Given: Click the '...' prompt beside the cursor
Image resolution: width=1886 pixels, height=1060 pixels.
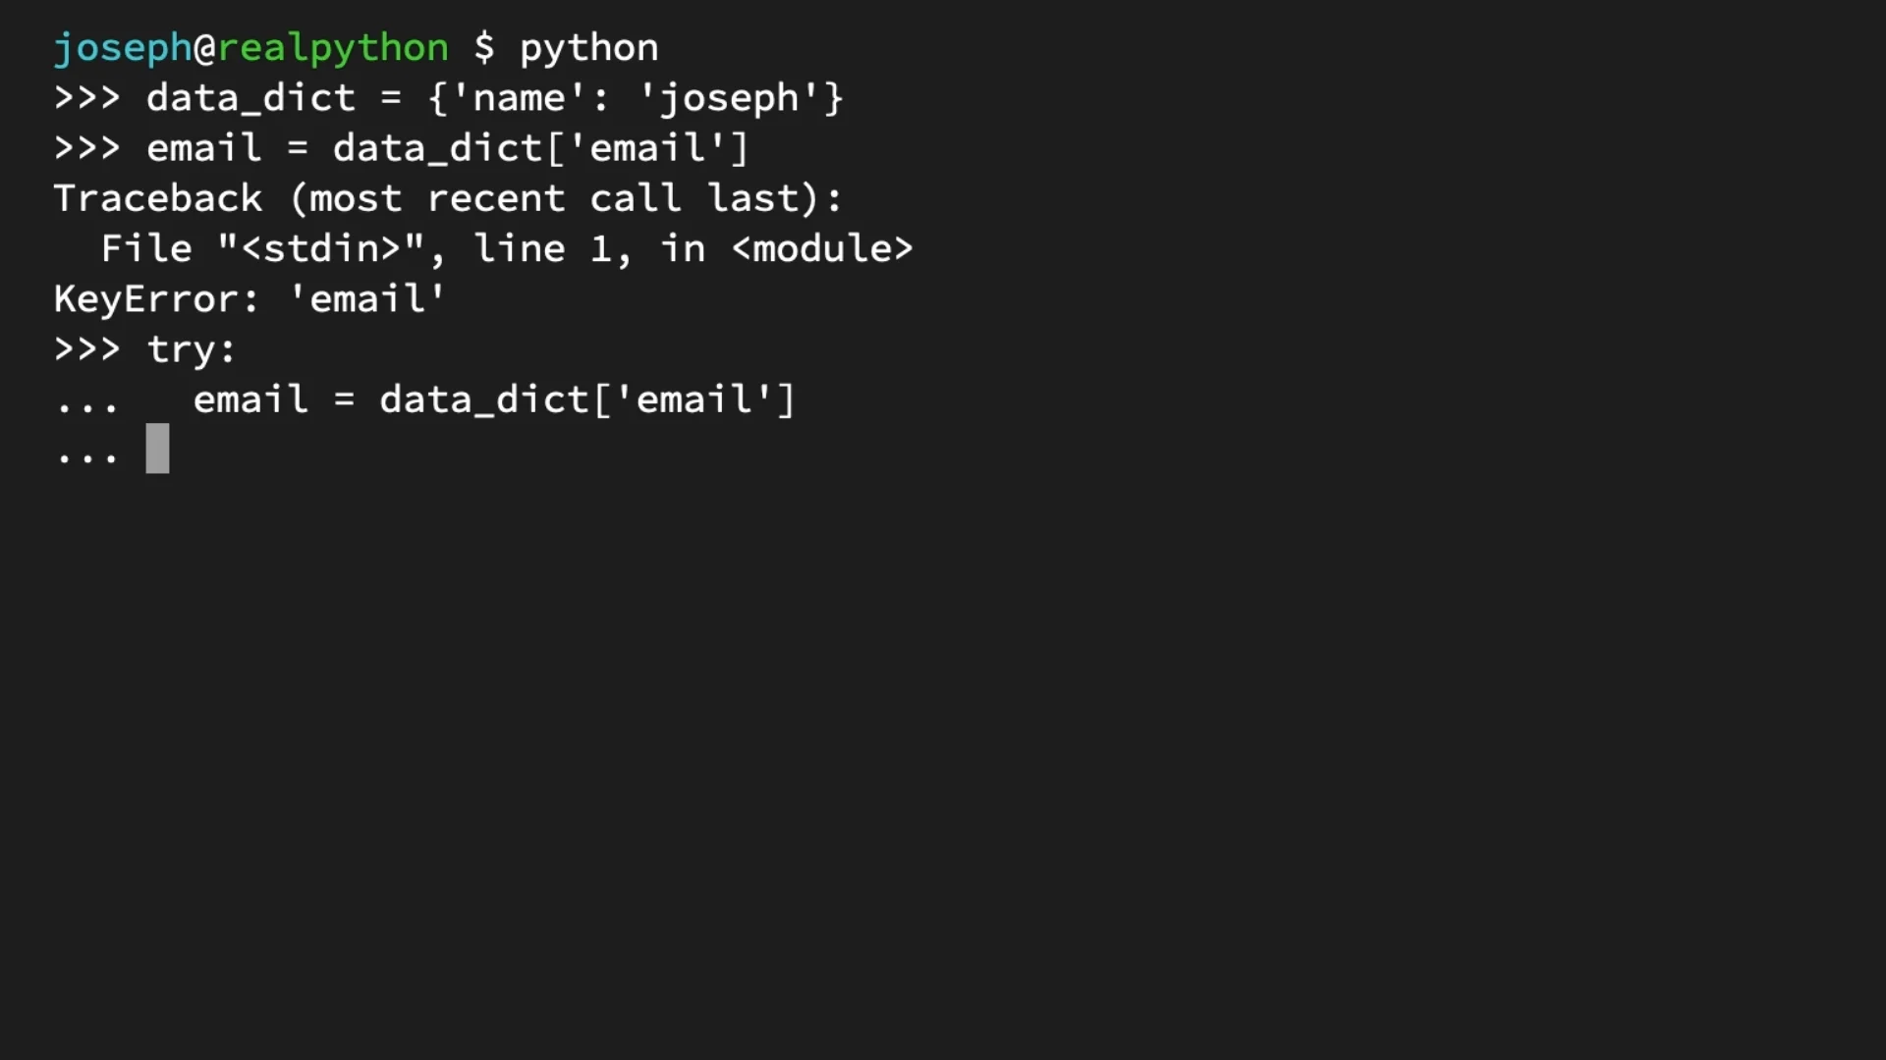Looking at the screenshot, I should (x=86, y=455).
